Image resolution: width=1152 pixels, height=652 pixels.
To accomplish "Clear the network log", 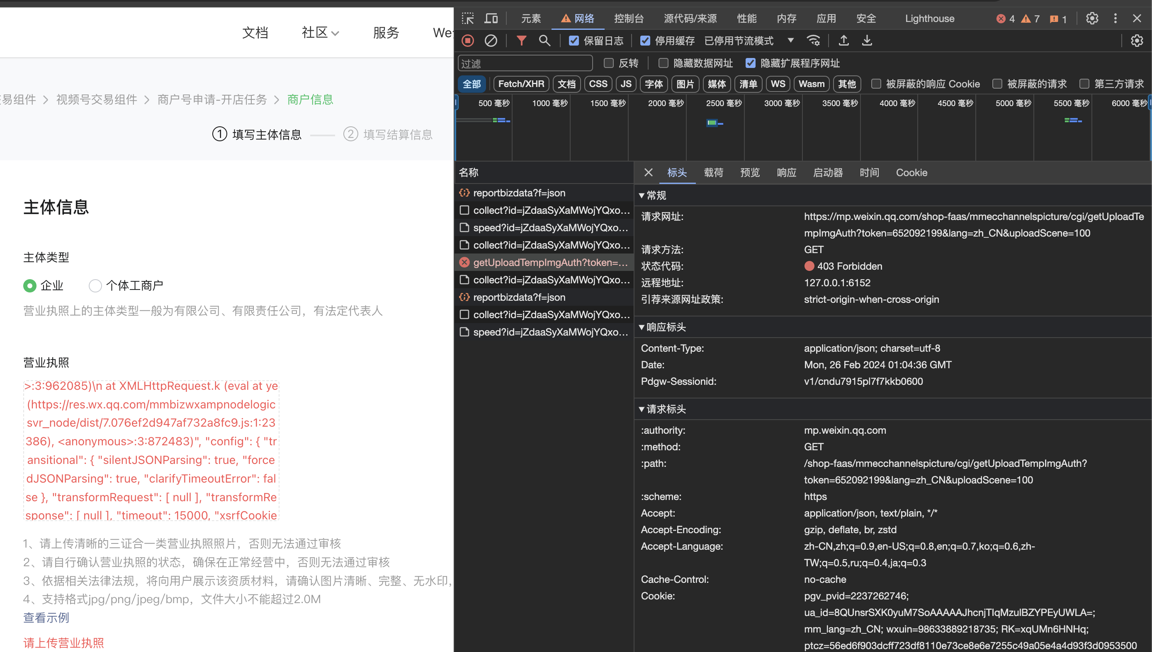I will click(x=491, y=41).
